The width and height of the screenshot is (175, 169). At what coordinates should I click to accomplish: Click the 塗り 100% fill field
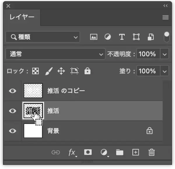(148, 71)
